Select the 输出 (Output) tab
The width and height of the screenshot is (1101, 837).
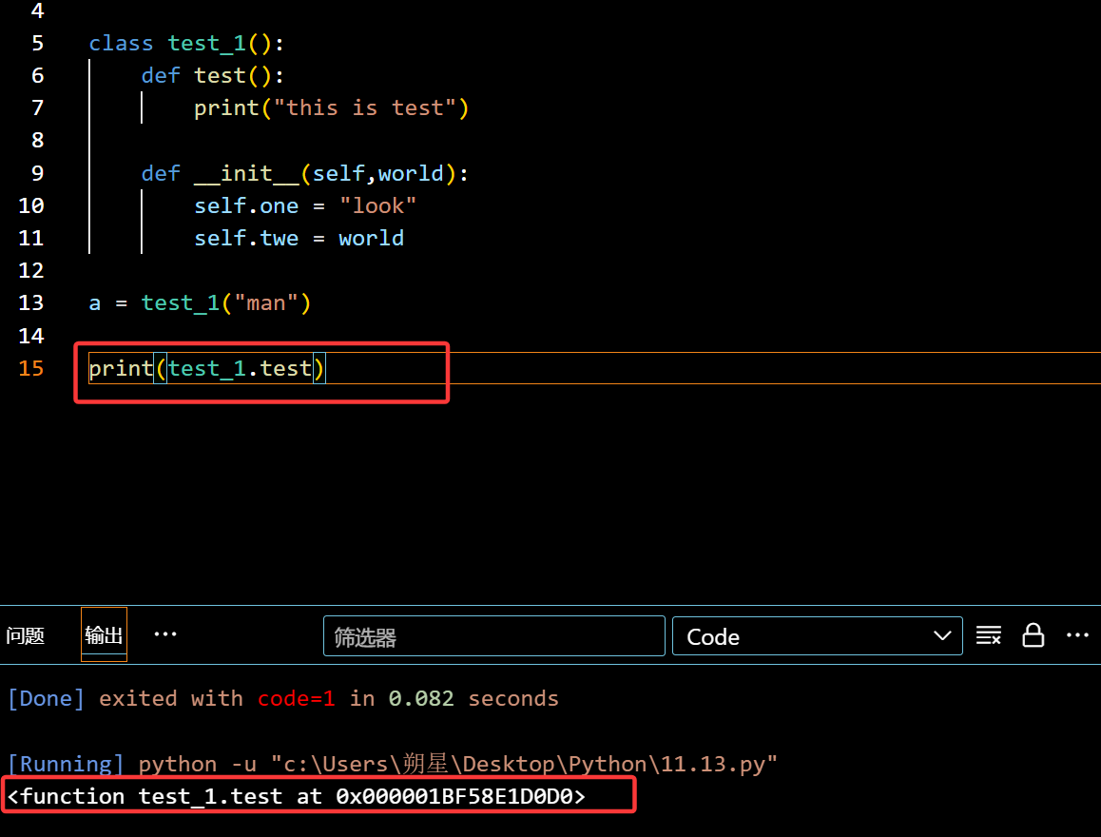tap(104, 635)
